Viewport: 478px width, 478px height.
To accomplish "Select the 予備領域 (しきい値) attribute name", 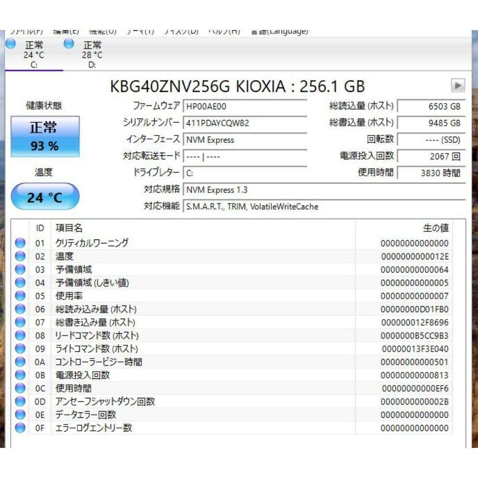I will tap(92, 282).
